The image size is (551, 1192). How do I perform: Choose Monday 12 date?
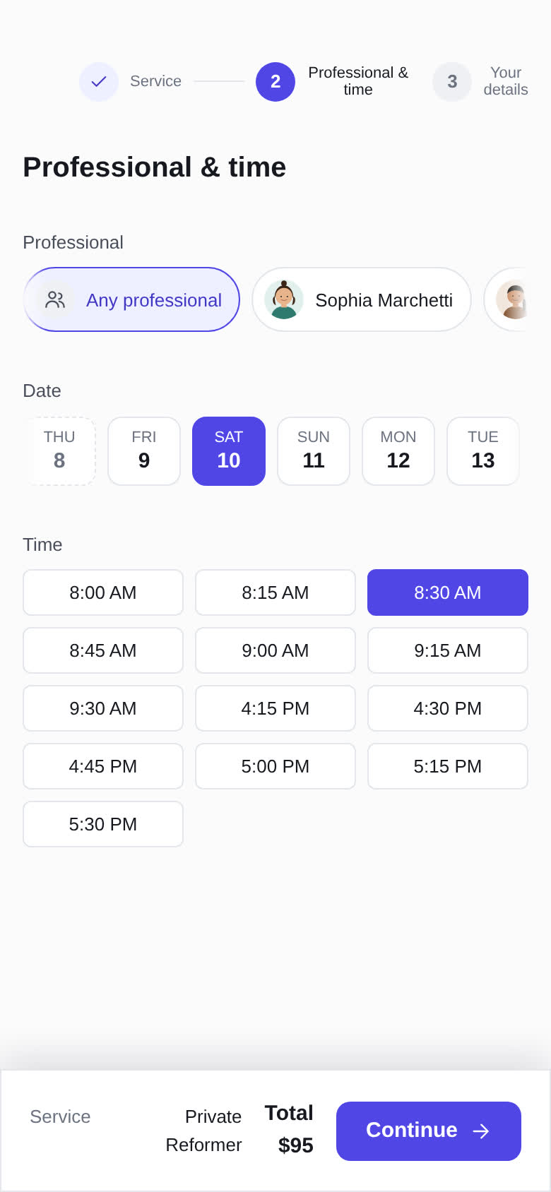pyautogui.click(x=398, y=451)
